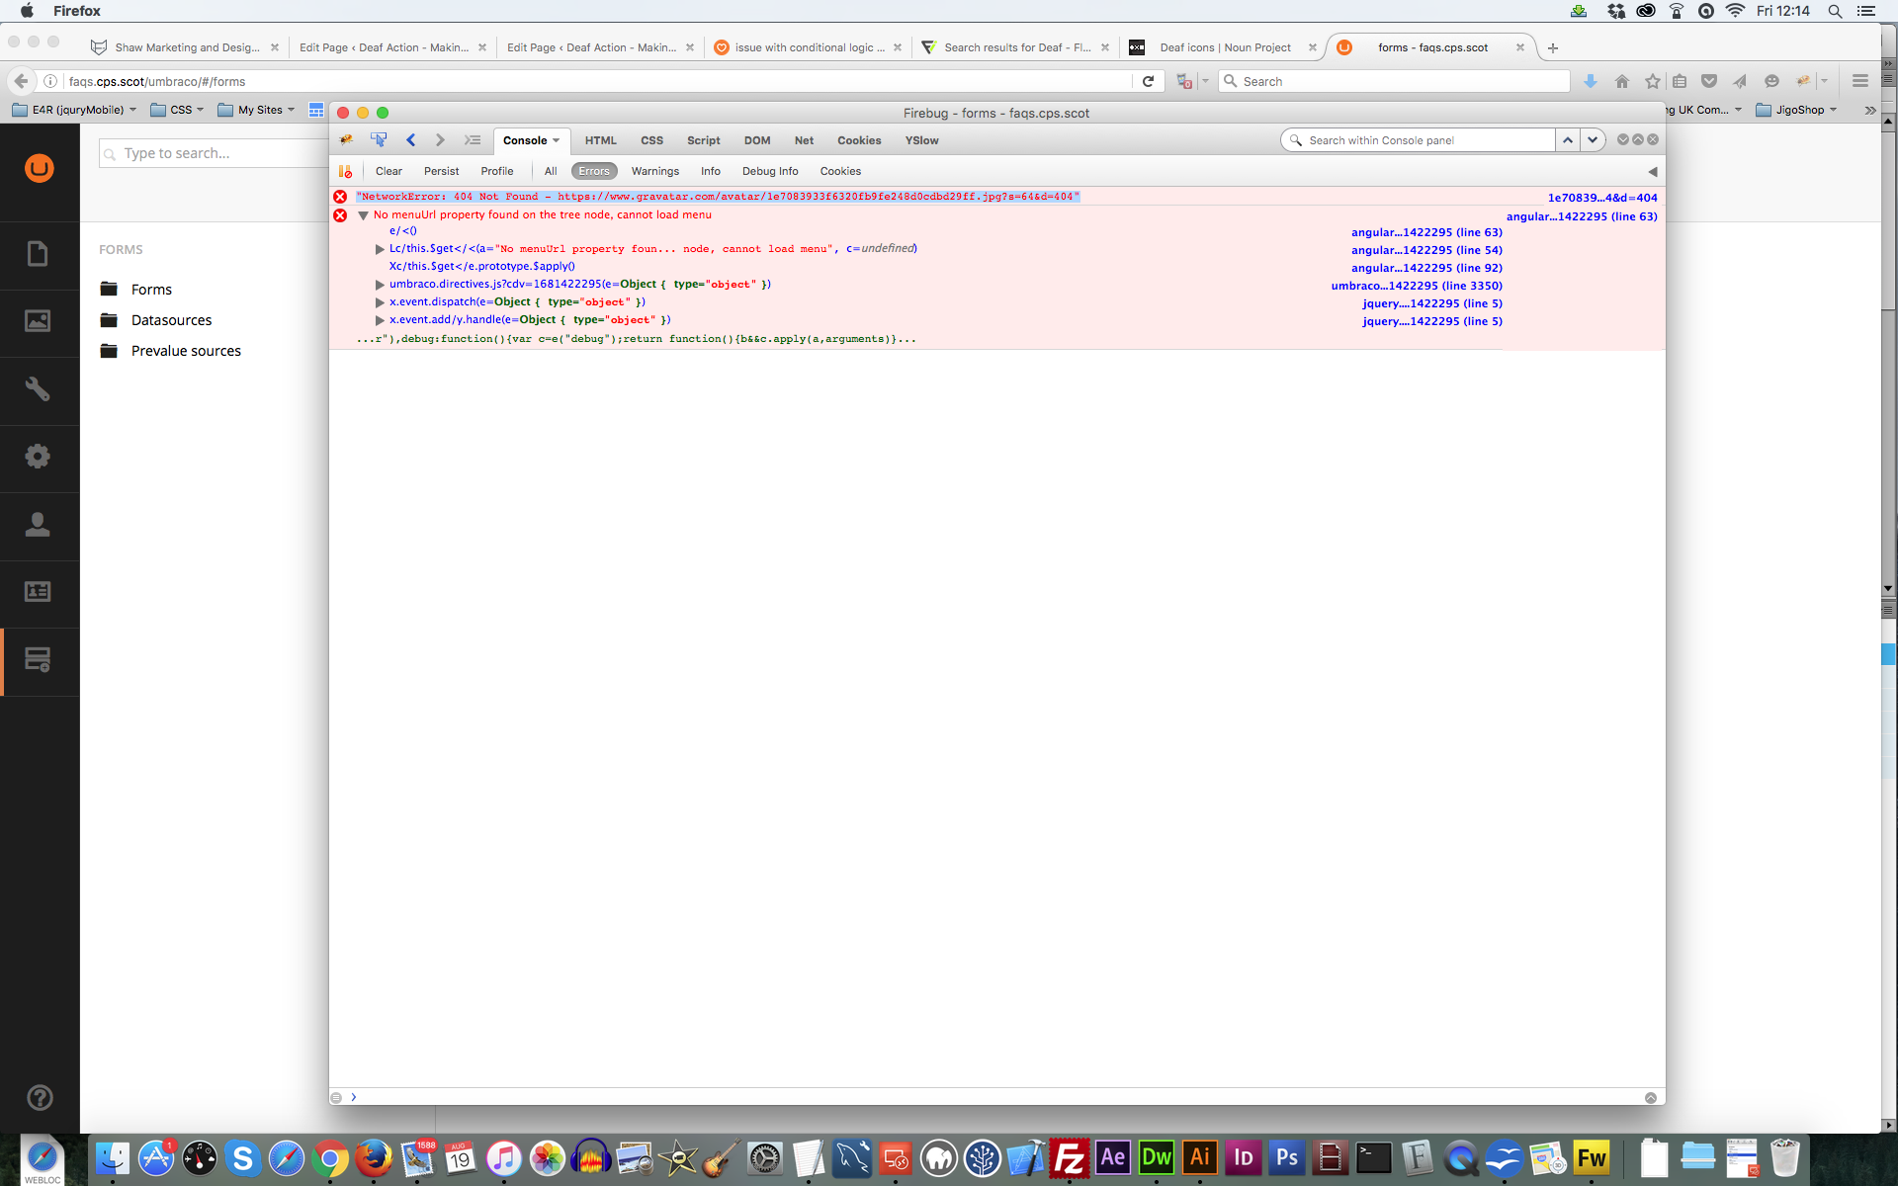This screenshot has height=1186, width=1898.
Task: Focus the Search within Console panel field
Action: tap(1419, 140)
